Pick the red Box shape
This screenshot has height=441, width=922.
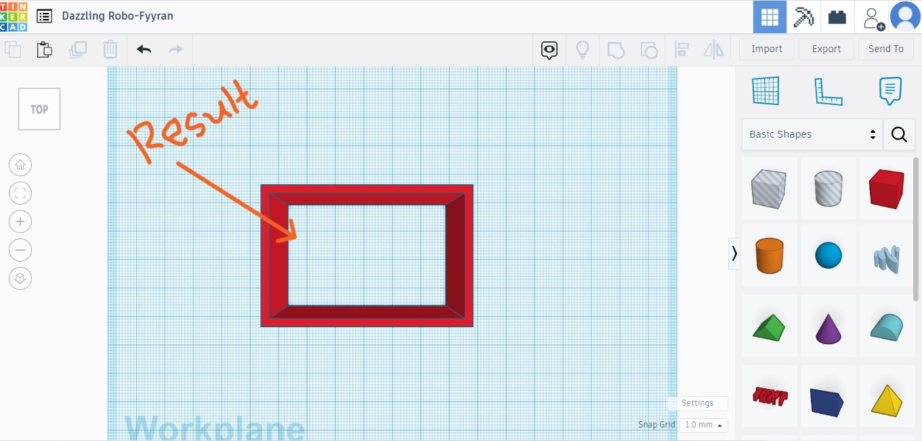tap(887, 188)
